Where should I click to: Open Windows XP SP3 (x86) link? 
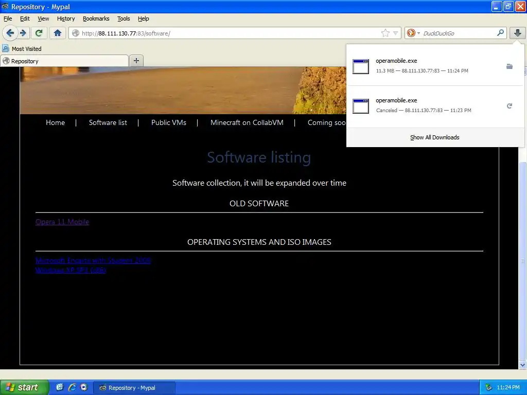(x=71, y=270)
